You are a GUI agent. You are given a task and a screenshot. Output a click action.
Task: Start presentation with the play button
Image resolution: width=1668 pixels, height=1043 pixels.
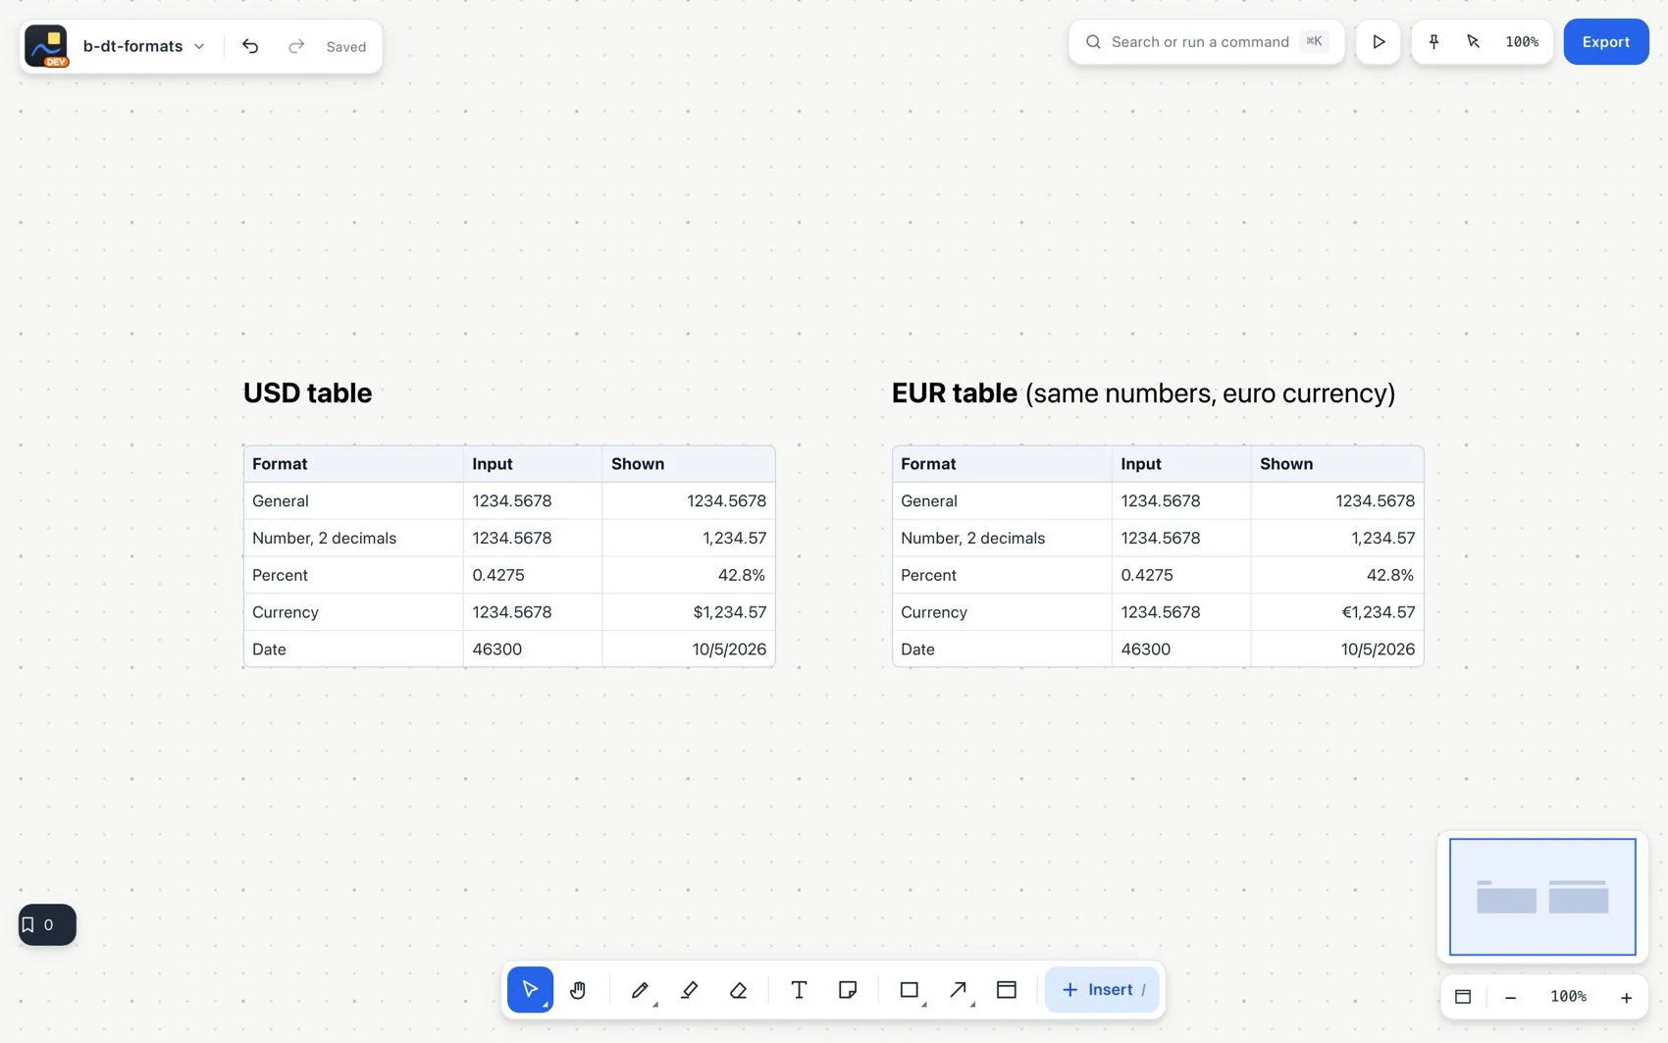point(1379,42)
